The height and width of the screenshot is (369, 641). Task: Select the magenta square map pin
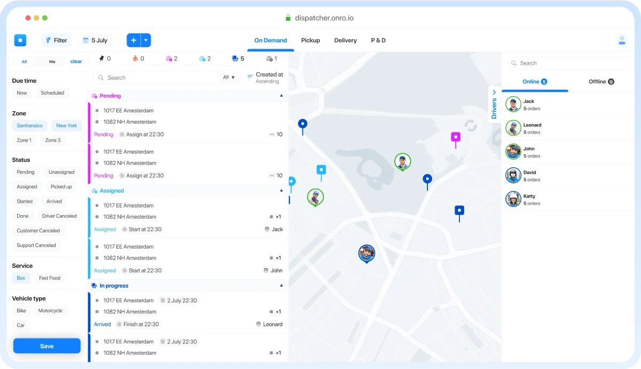[x=456, y=137]
